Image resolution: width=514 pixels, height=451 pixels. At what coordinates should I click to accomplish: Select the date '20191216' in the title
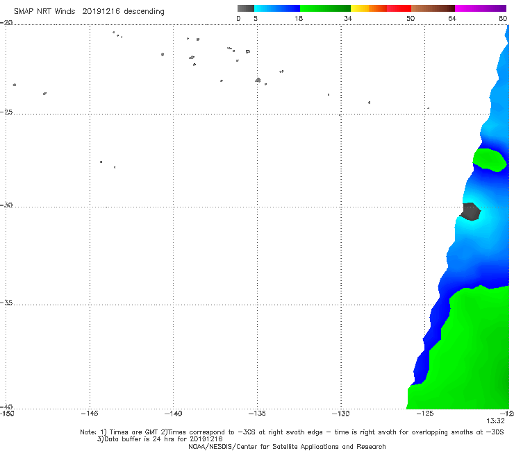tap(101, 11)
